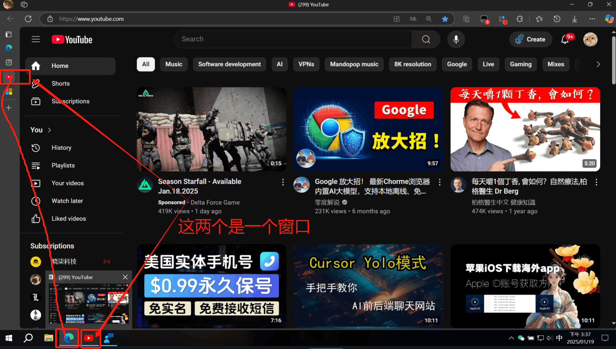The image size is (616, 349).
Task: Open Your videos in the sidebar
Action: tap(70, 183)
